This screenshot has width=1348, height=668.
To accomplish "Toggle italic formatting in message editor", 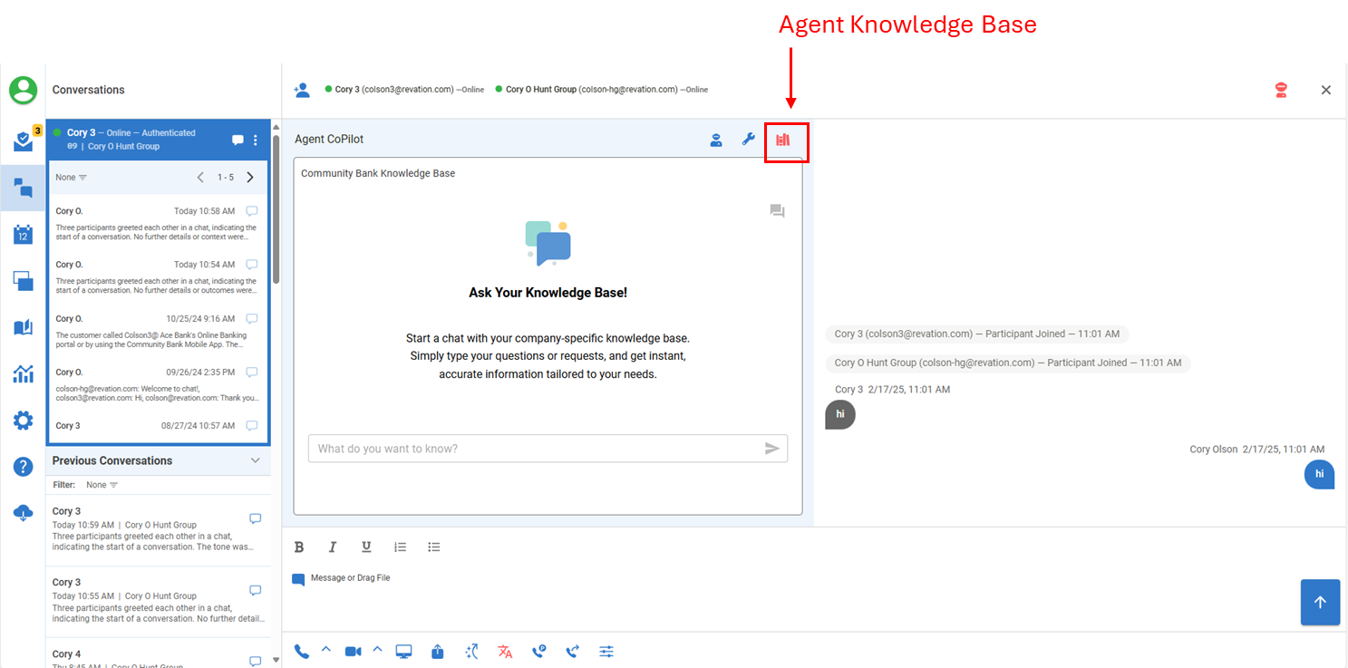I will (x=333, y=547).
